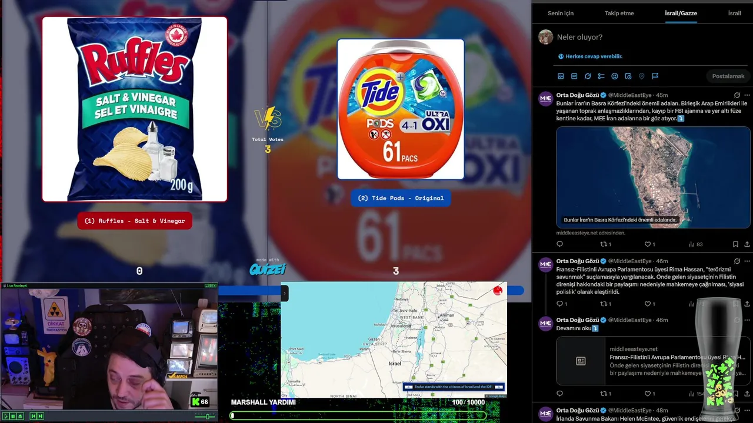Switch to 'Takip etme' tab
This screenshot has height=423, width=753.
click(x=619, y=13)
